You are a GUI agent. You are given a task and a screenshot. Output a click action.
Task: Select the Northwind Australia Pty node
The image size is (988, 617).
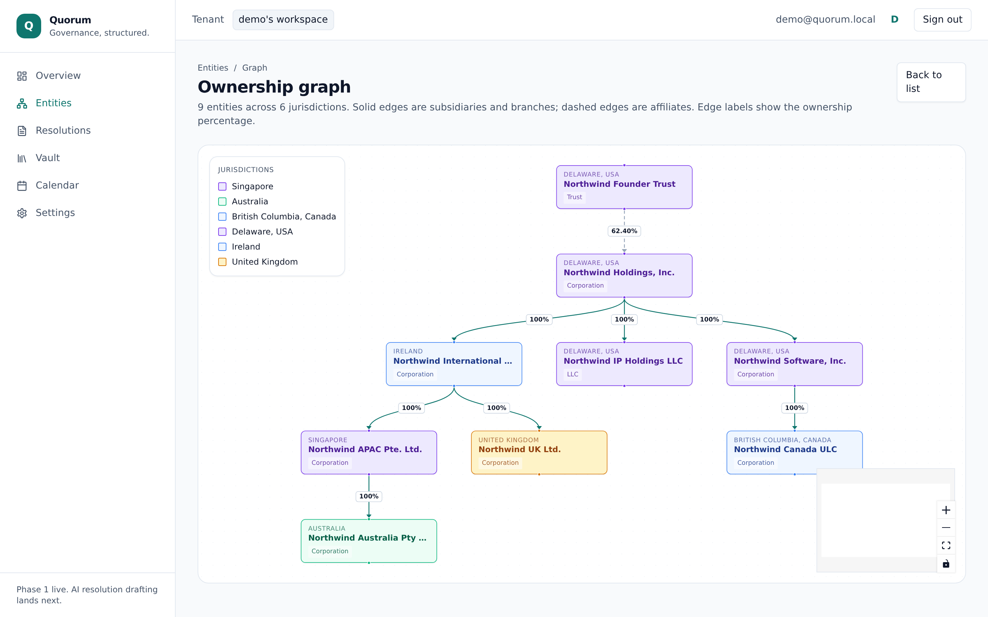[x=369, y=541]
